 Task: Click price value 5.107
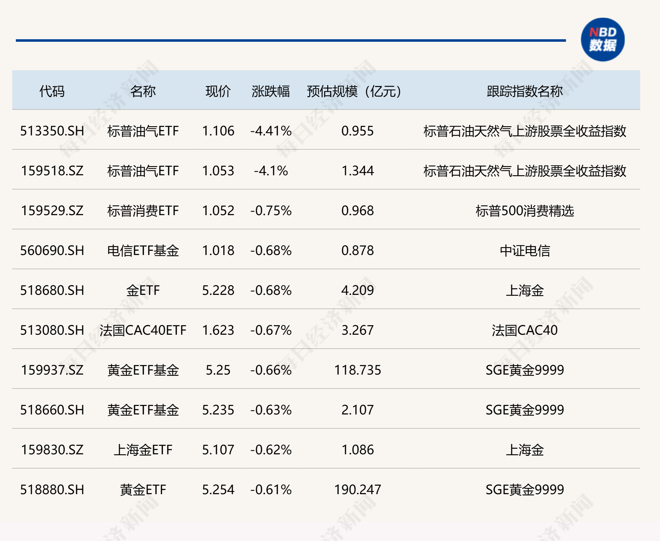click(218, 450)
